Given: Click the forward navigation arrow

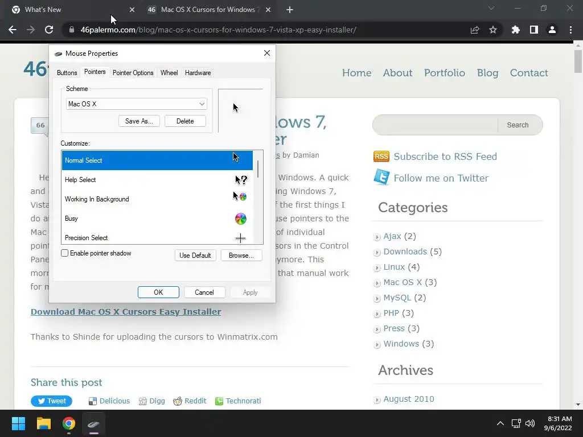Looking at the screenshot, I should [x=31, y=30].
